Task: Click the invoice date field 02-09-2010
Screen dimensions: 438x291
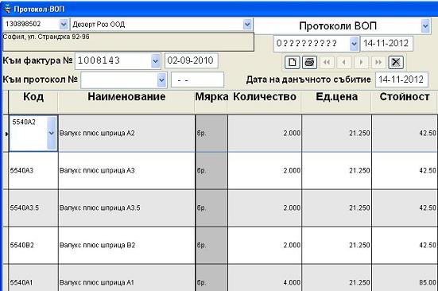Action: pos(191,60)
